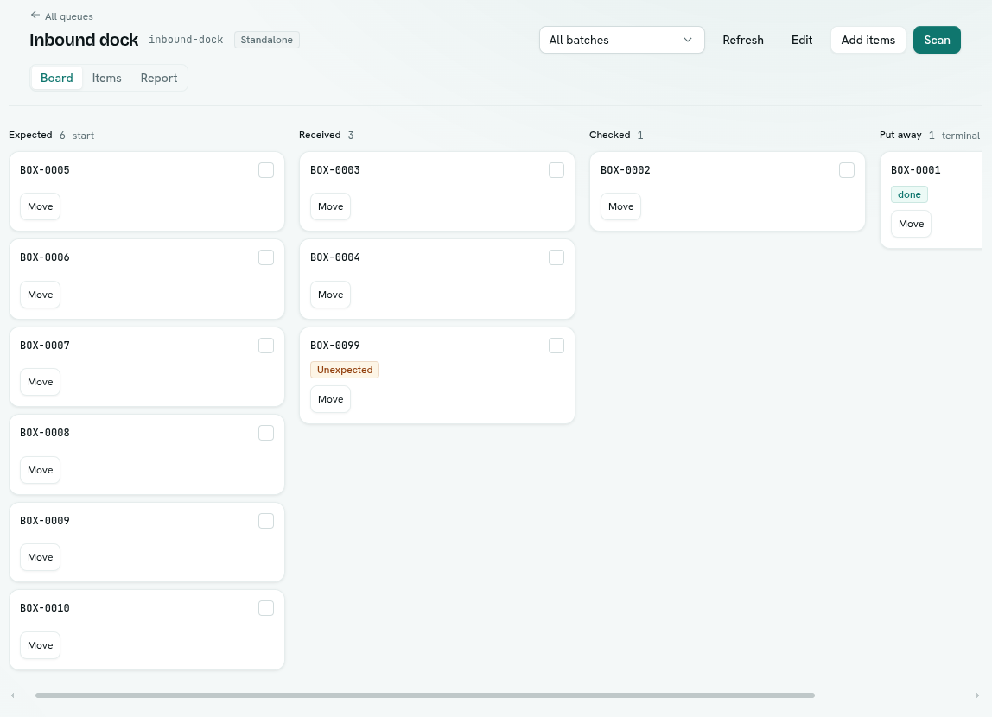Screen dimensions: 992x717
Task: Click the Expected column header
Action: pos(30,135)
